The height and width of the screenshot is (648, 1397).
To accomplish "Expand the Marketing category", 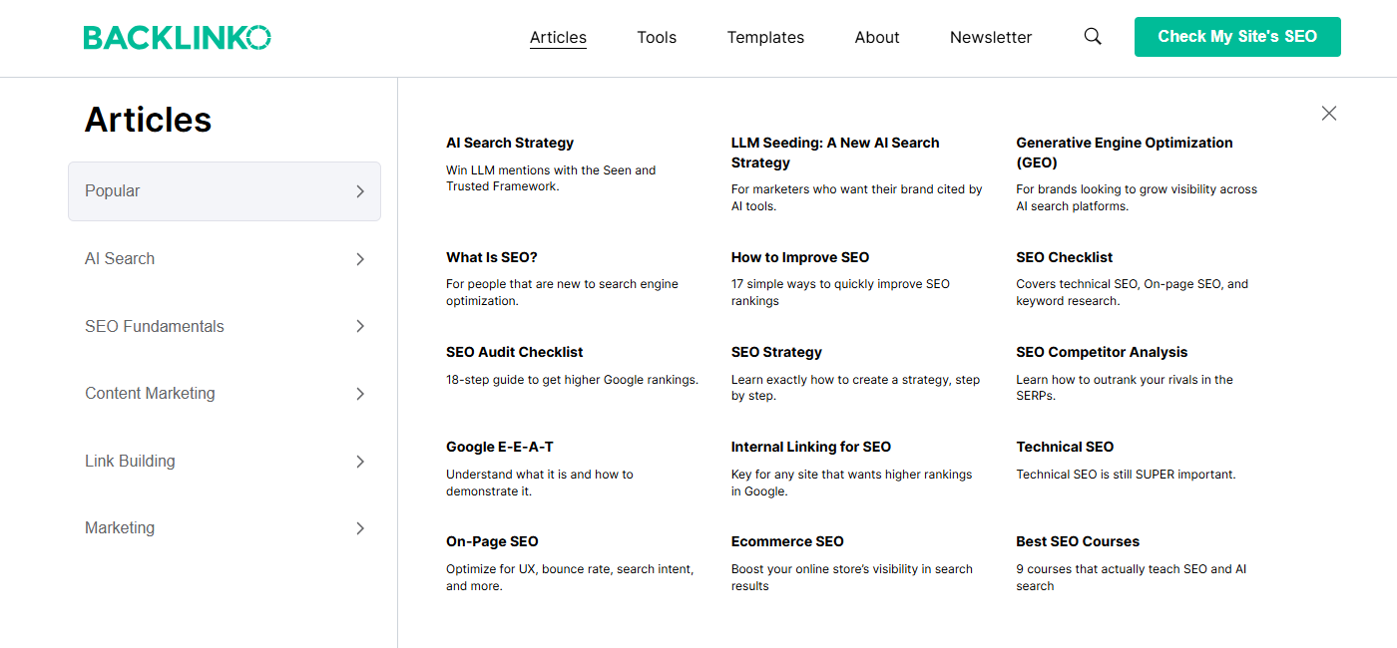I will pyautogui.click(x=360, y=527).
